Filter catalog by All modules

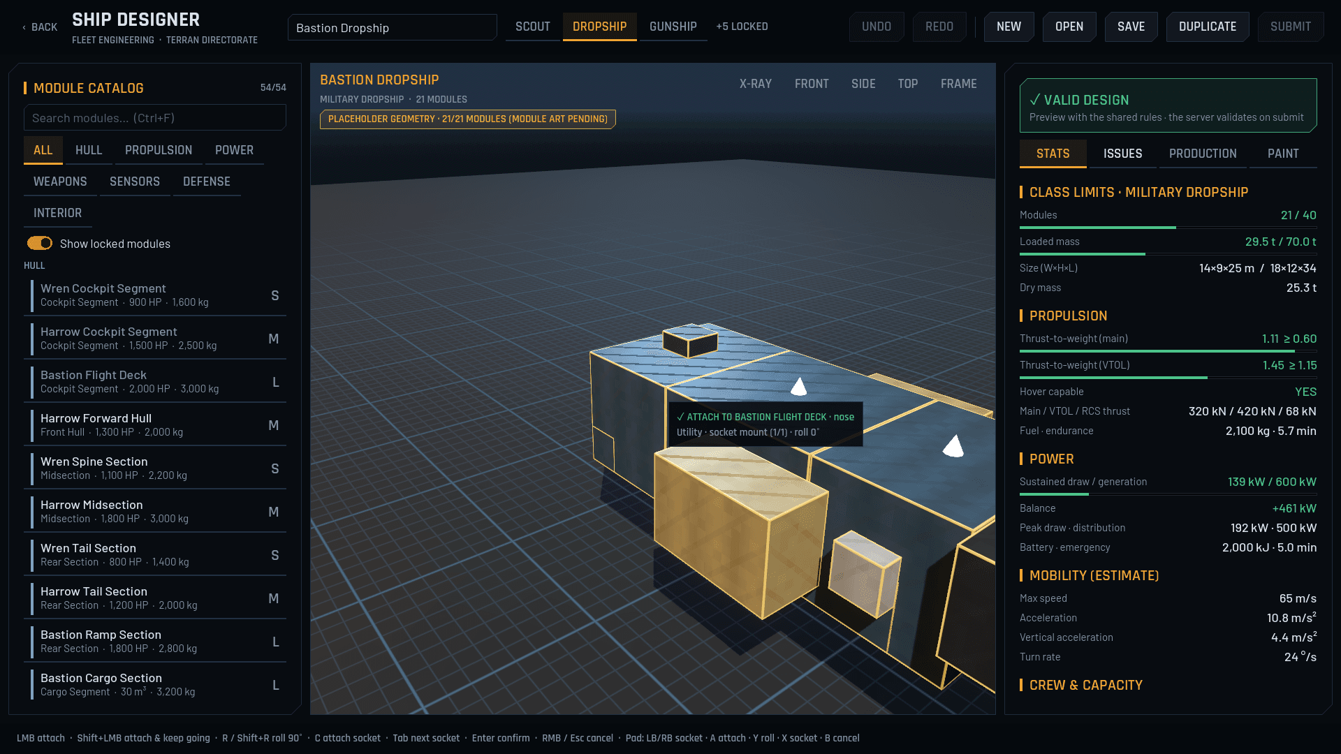(43, 150)
